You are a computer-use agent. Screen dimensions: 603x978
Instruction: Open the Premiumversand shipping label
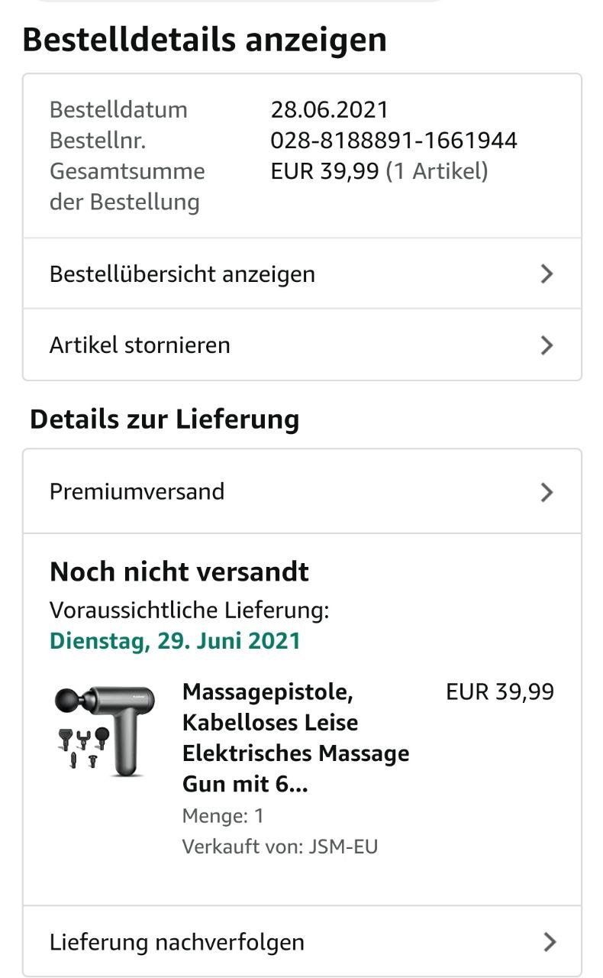[x=137, y=491]
